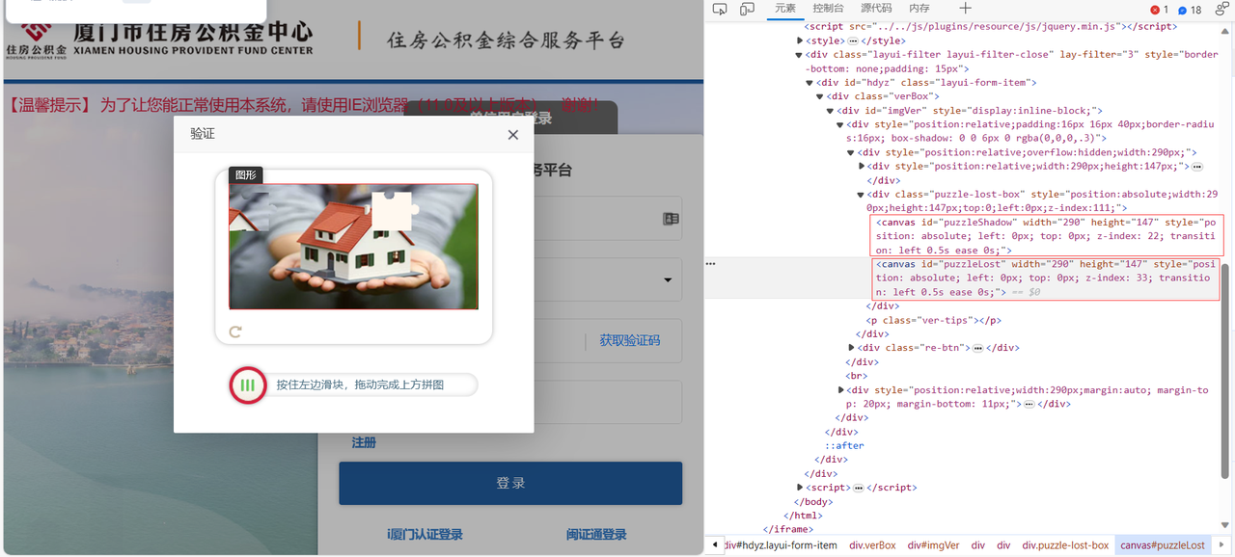Expand the style element node
1235x557 pixels.
click(800, 41)
